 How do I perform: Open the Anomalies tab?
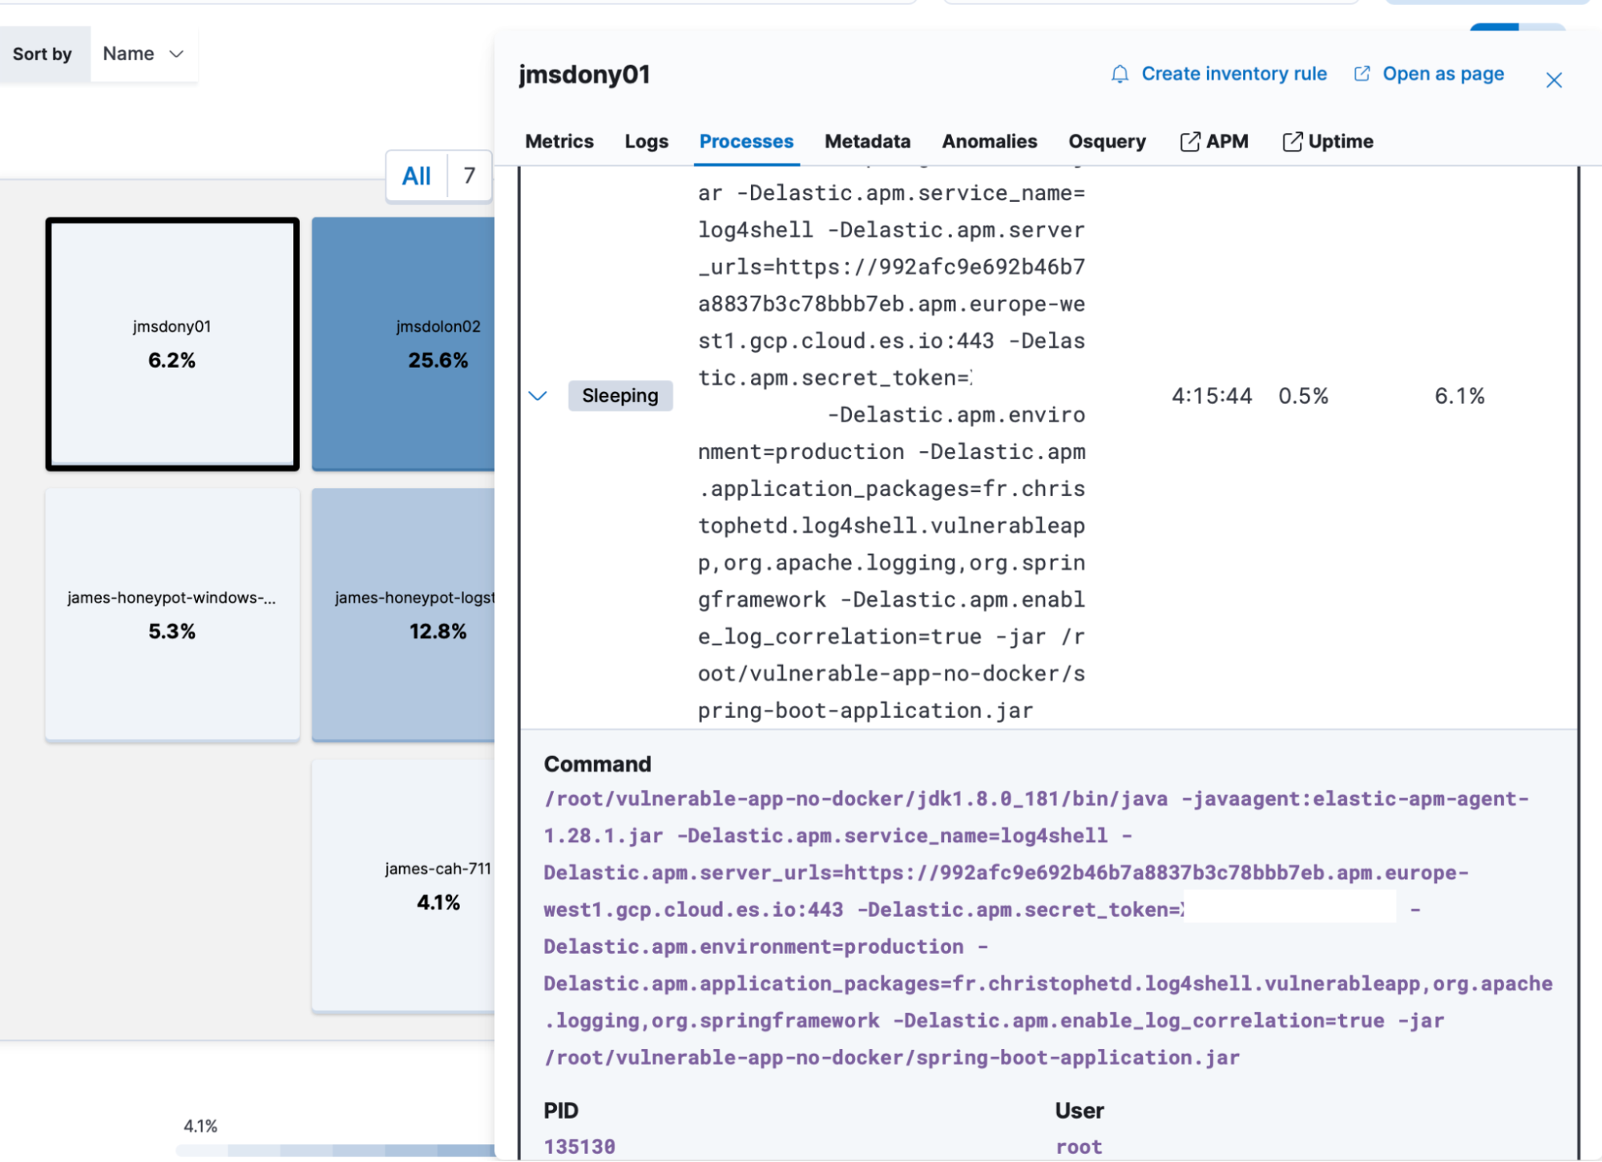click(989, 141)
